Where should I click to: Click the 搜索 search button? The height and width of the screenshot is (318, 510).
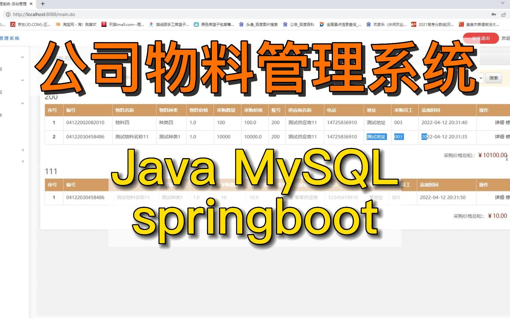point(493,78)
